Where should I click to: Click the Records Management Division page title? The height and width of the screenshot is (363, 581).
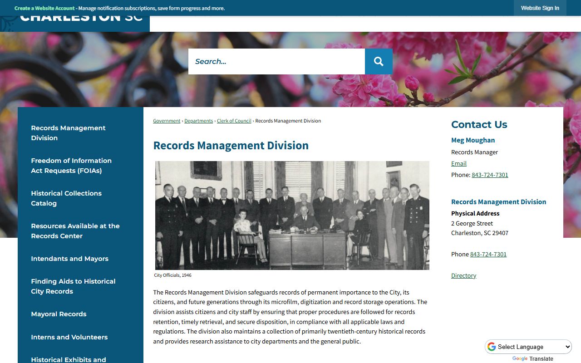pyautogui.click(x=231, y=146)
